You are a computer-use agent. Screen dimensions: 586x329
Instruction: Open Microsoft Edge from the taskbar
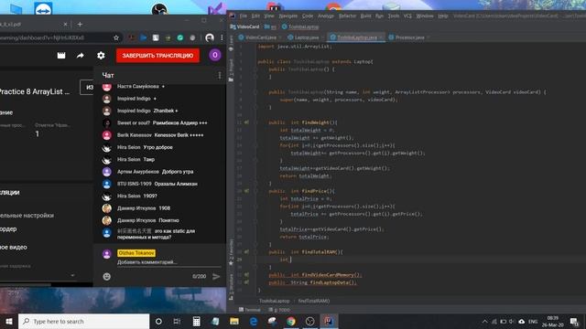tap(254, 321)
